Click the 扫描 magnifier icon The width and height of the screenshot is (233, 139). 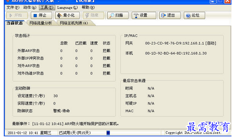click(x=112, y=16)
